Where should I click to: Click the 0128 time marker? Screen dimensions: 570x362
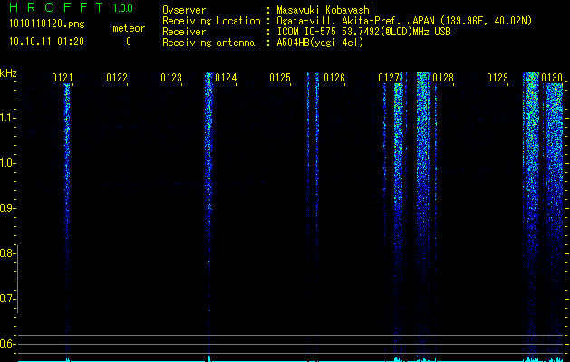point(443,78)
